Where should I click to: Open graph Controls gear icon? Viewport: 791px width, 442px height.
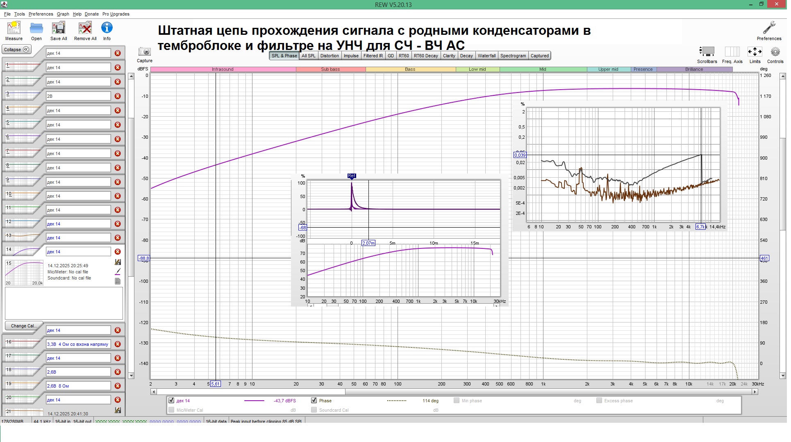tap(775, 52)
